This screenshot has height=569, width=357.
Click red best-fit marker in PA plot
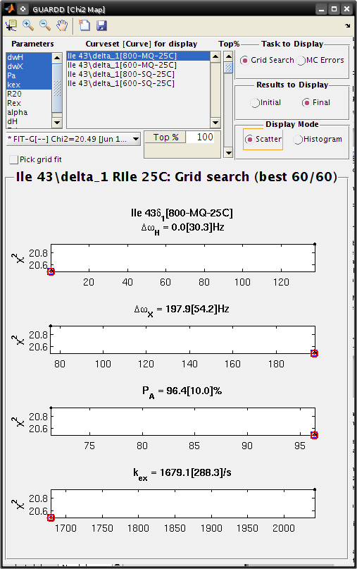314,435
